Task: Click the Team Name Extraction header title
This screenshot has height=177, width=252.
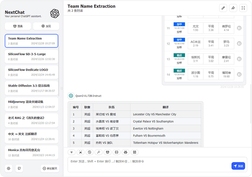Action: click(91, 6)
